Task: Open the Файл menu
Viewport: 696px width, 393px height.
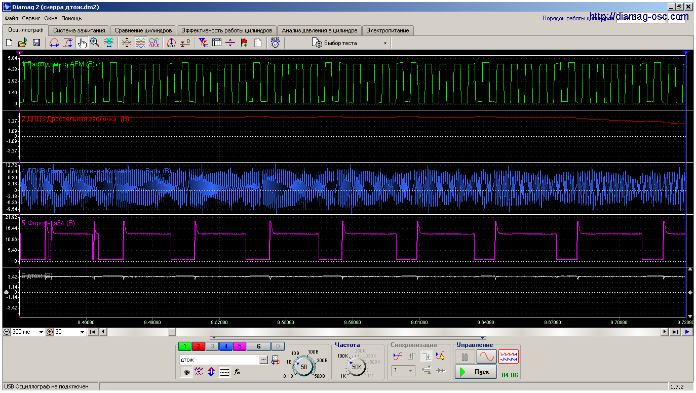Action: [x=11, y=18]
